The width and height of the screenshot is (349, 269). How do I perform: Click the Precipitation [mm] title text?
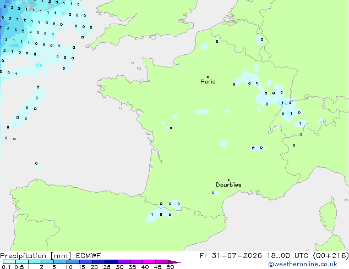36,256
